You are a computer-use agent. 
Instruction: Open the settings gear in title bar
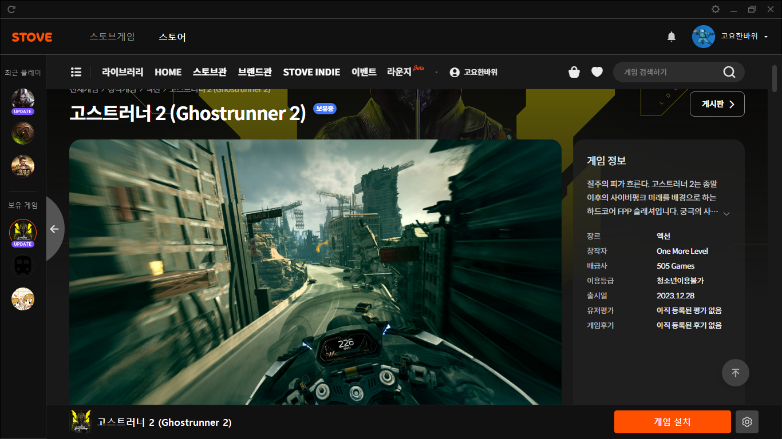coord(716,9)
